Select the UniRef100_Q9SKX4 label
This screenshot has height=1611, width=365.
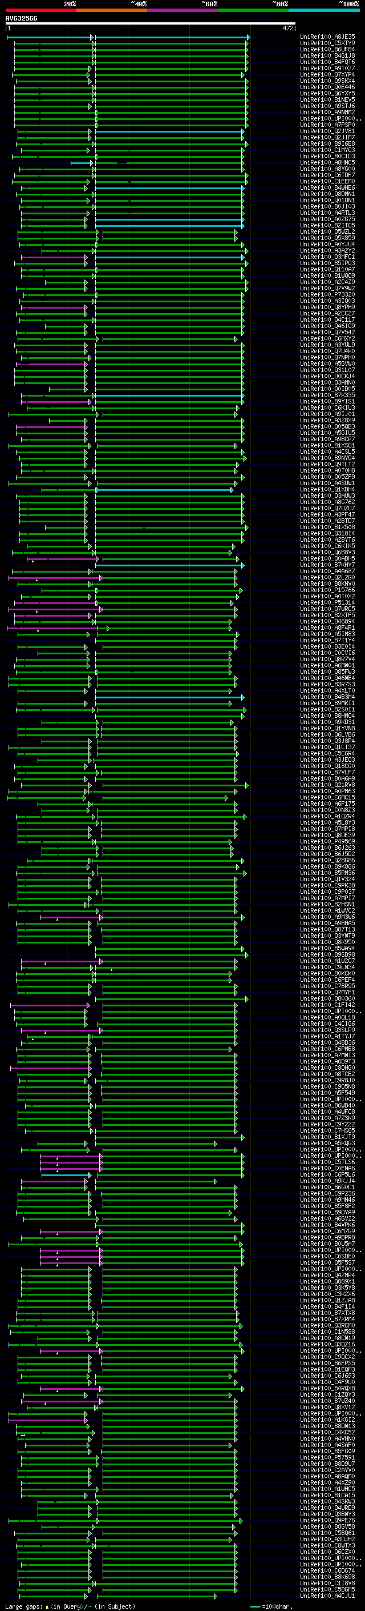(327, 81)
